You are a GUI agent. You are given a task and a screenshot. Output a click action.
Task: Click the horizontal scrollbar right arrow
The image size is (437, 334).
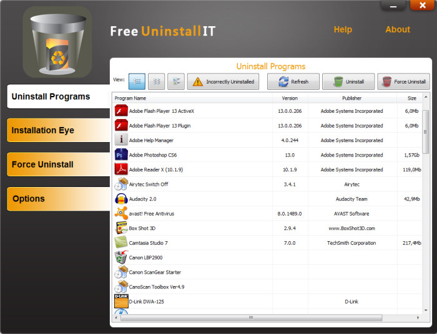(418, 317)
